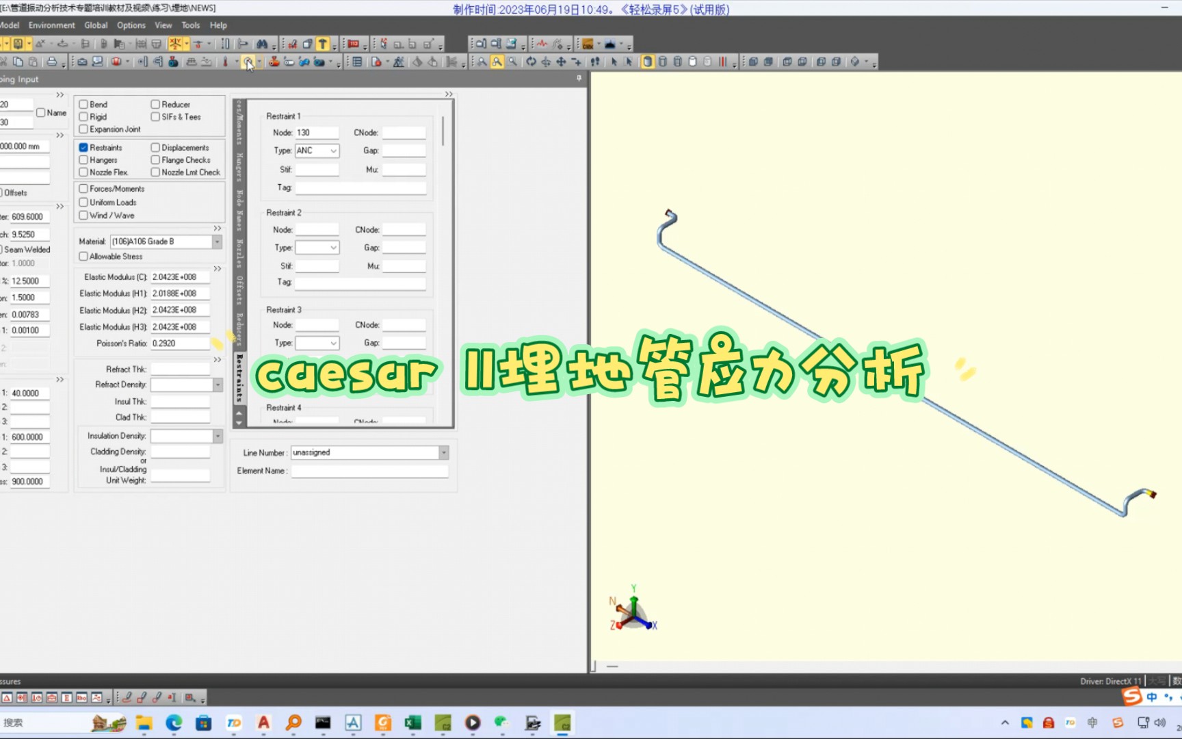
Task: Choose the select-element arrow pointer tool
Action: click(x=614, y=62)
